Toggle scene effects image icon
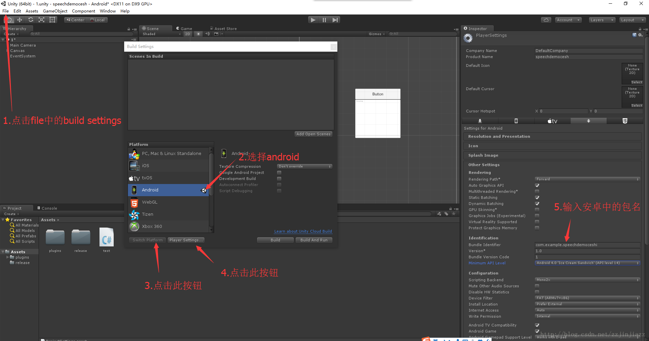The height and width of the screenshot is (341, 649). click(216, 34)
